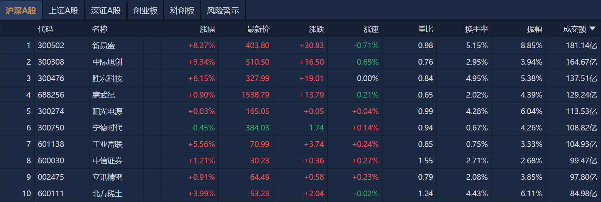Screen dimensions: 601x202
Task: Click stock code 601138
Action: tap(51, 144)
